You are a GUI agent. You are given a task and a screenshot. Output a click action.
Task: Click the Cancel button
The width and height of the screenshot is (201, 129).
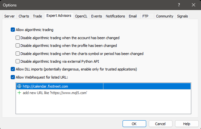[160, 124]
